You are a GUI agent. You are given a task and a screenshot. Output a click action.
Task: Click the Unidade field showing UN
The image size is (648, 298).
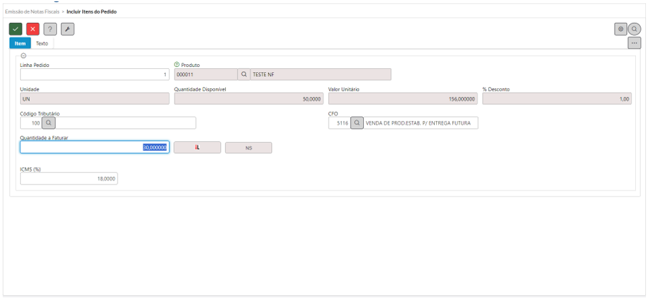point(95,99)
